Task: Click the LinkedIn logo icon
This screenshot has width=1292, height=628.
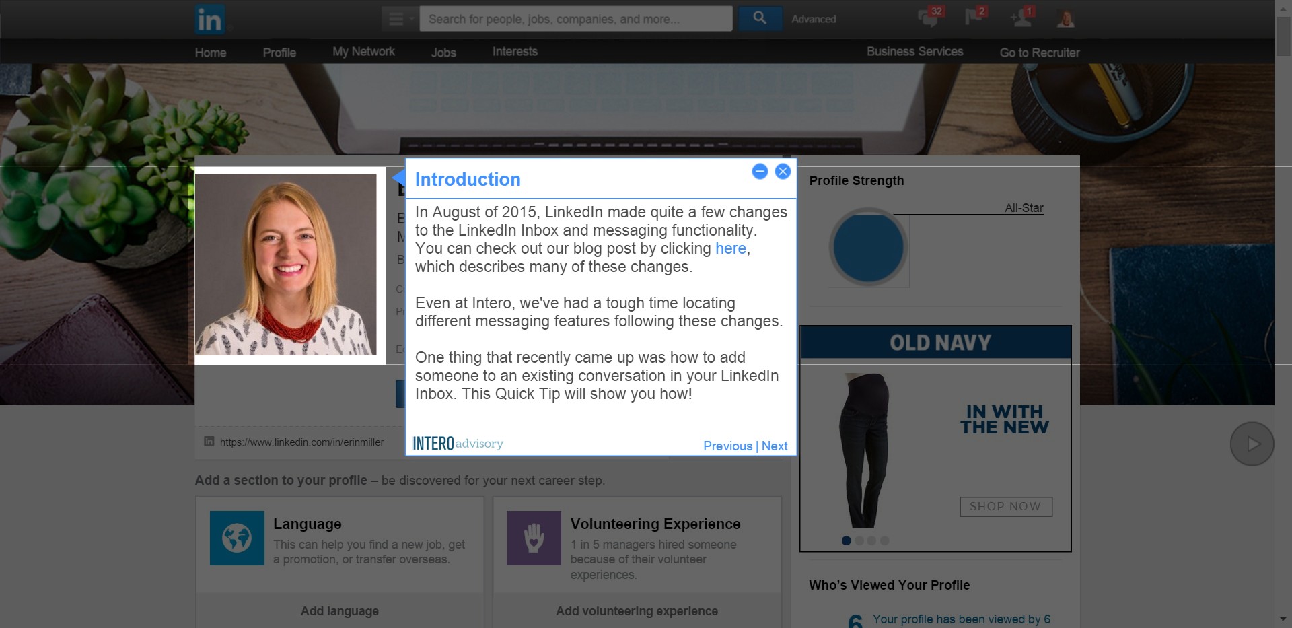Action: [209, 19]
